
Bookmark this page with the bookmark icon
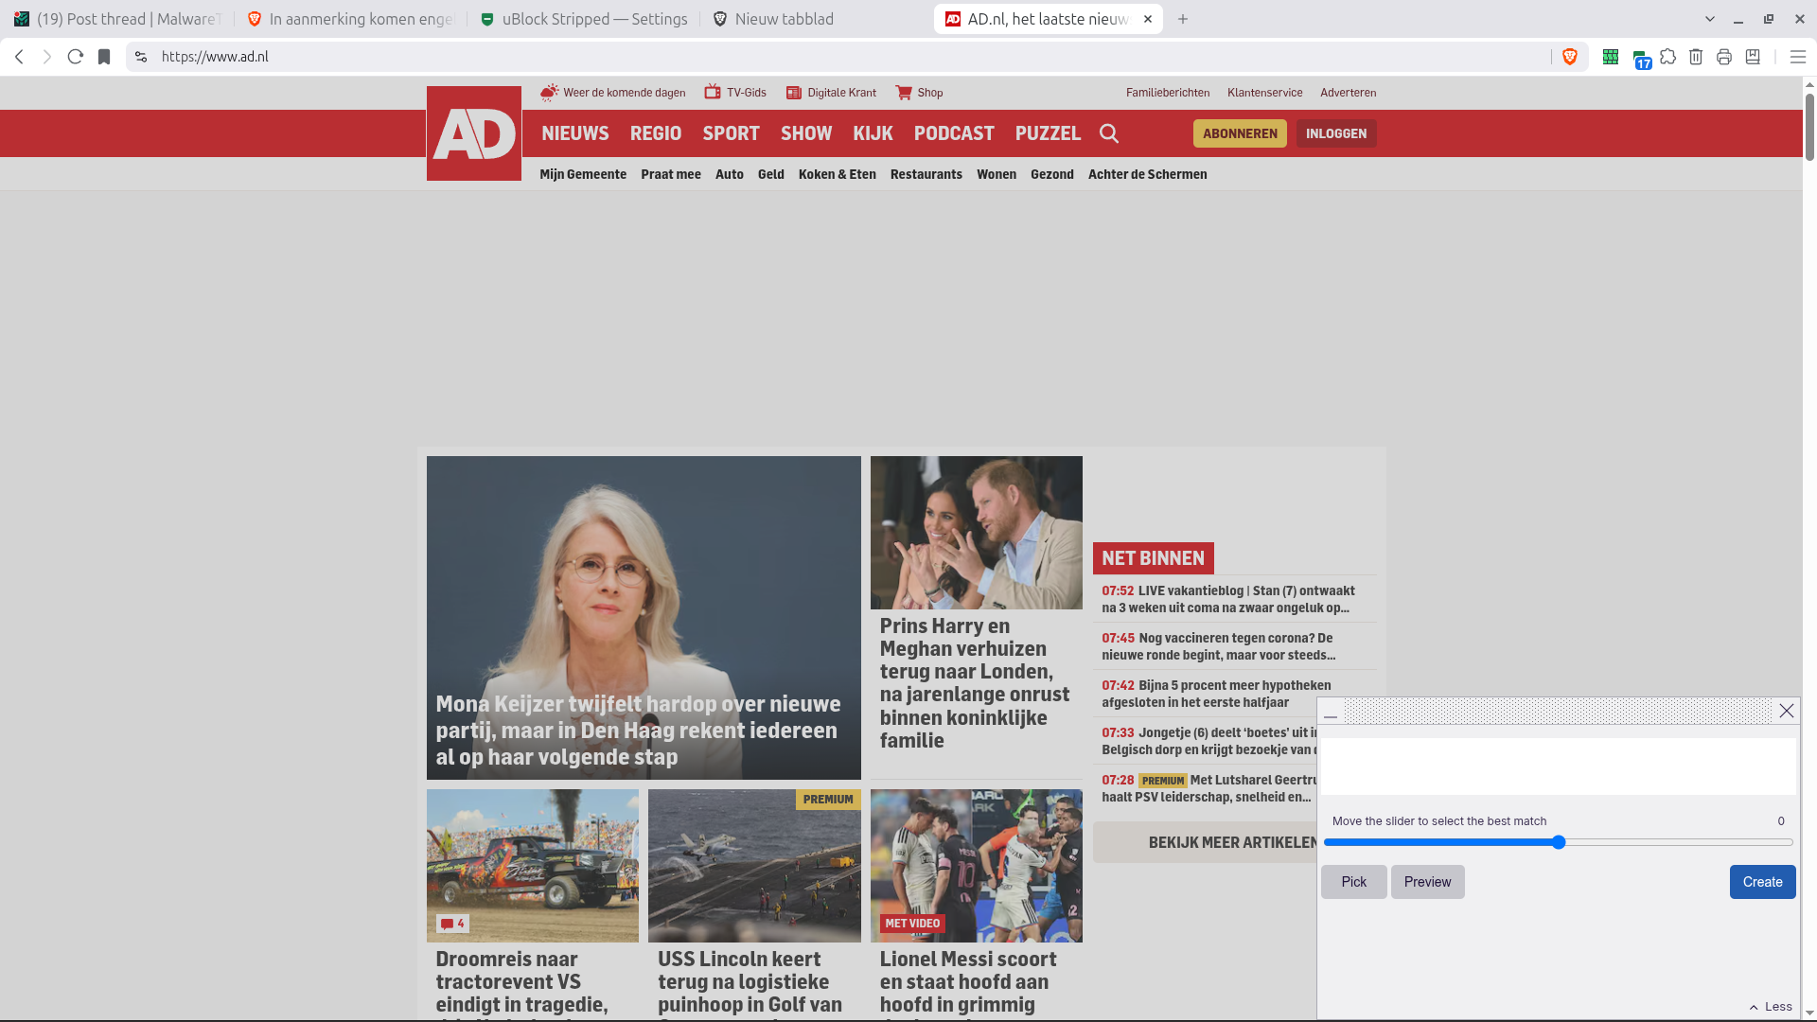(x=104, y=57)
